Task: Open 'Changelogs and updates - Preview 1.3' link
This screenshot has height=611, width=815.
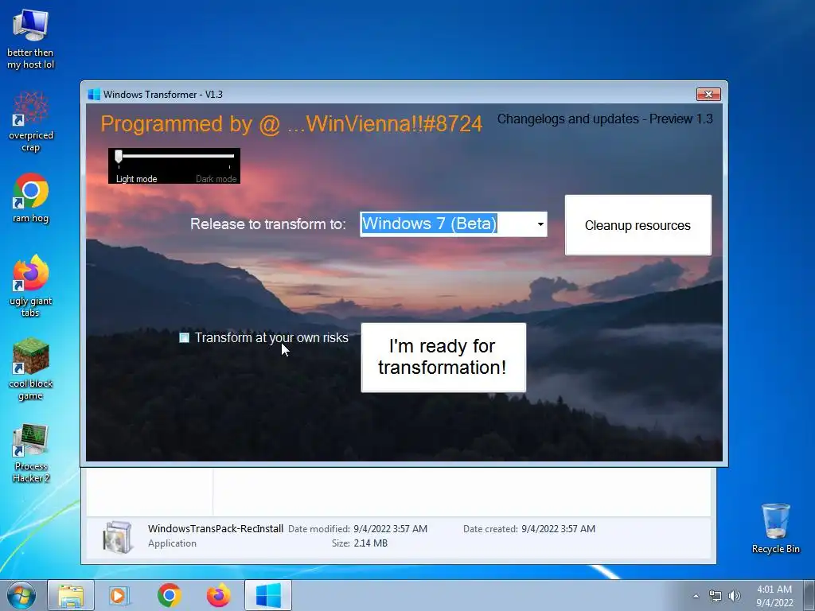Action: point(605,119)
